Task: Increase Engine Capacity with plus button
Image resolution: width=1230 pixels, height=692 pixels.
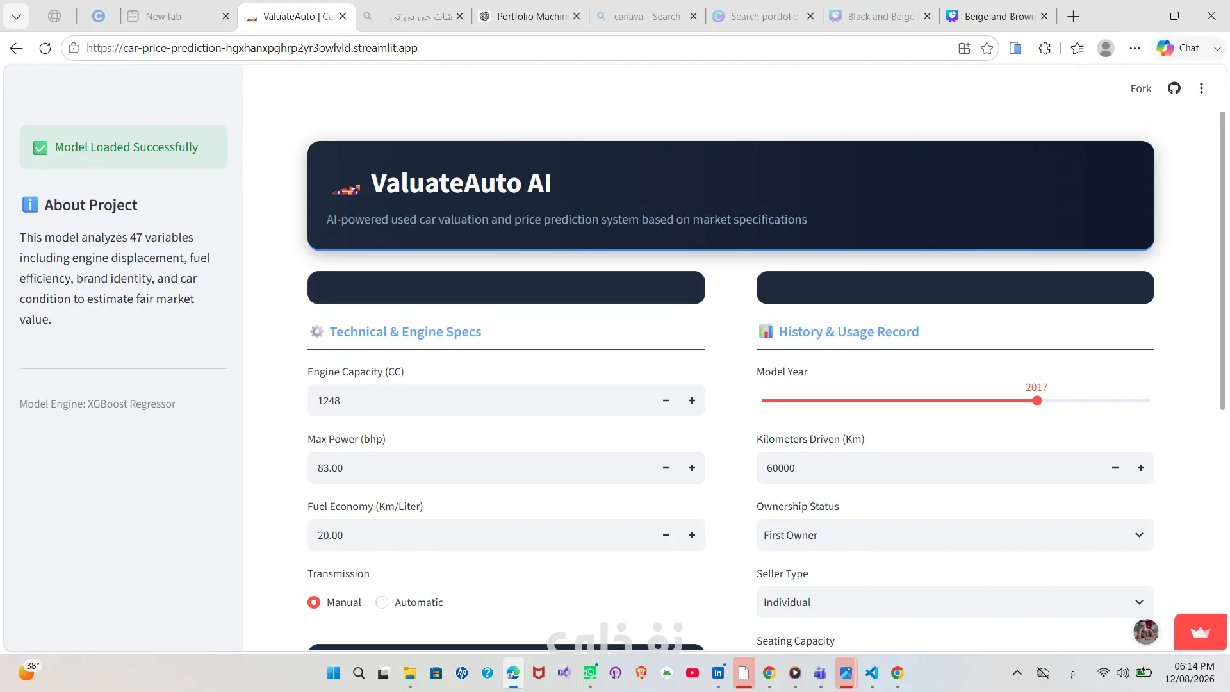Action: click(692, 400)
